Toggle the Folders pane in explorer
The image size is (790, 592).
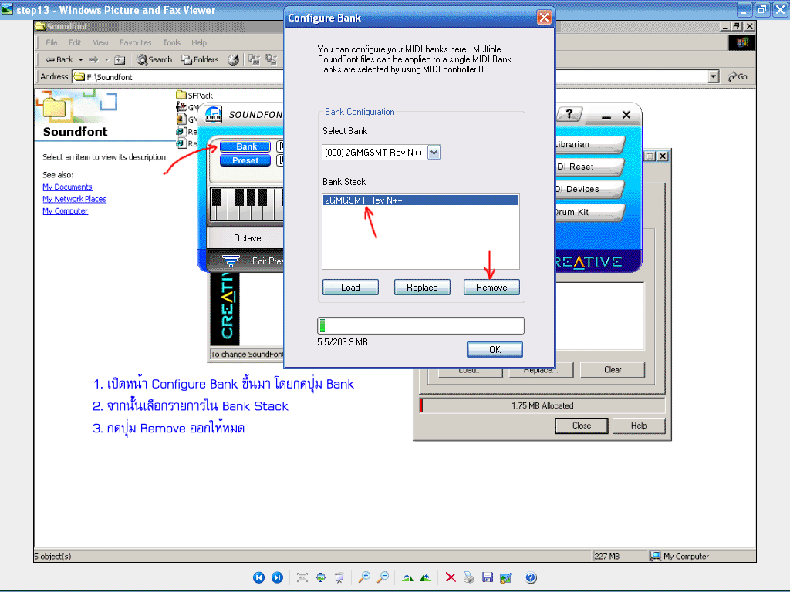coord(200,59)
